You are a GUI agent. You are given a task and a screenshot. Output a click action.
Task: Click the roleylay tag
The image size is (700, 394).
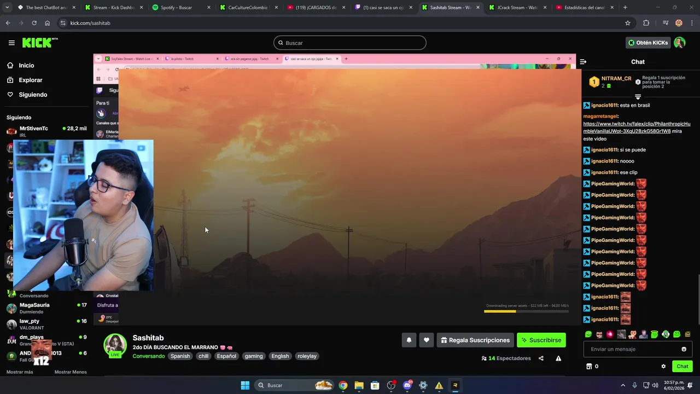click(x=307, y=356)
